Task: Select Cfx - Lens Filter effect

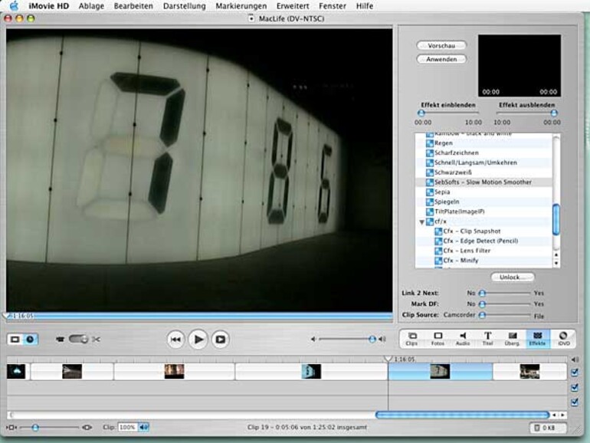Action: click(484, 251)
